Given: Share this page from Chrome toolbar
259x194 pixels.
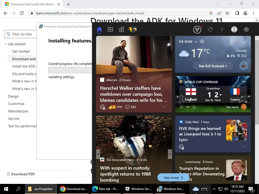Looking at the screenshot, I should point(219,13).
